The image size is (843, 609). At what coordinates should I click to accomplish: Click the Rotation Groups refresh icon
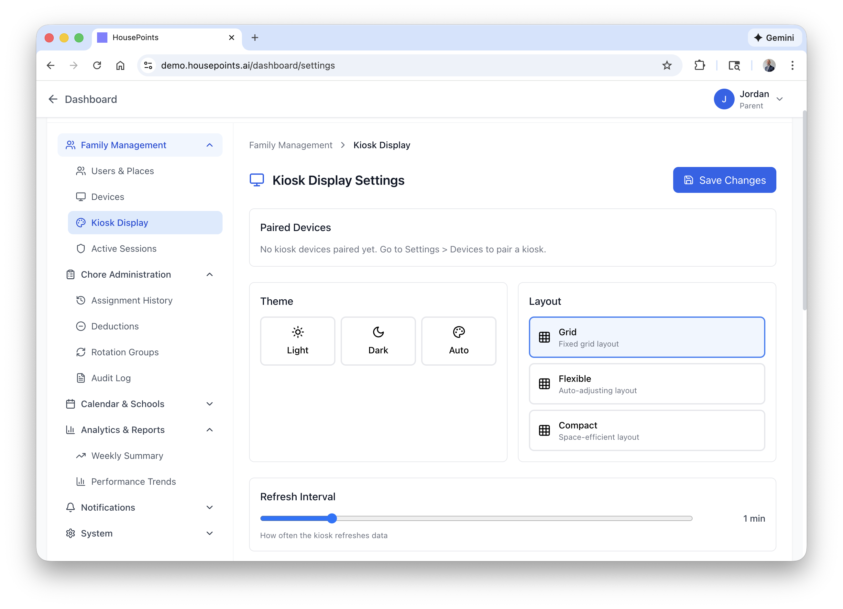81,352
